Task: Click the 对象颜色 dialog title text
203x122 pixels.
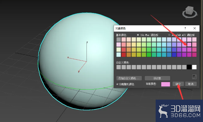Action: tap(120, 28)
